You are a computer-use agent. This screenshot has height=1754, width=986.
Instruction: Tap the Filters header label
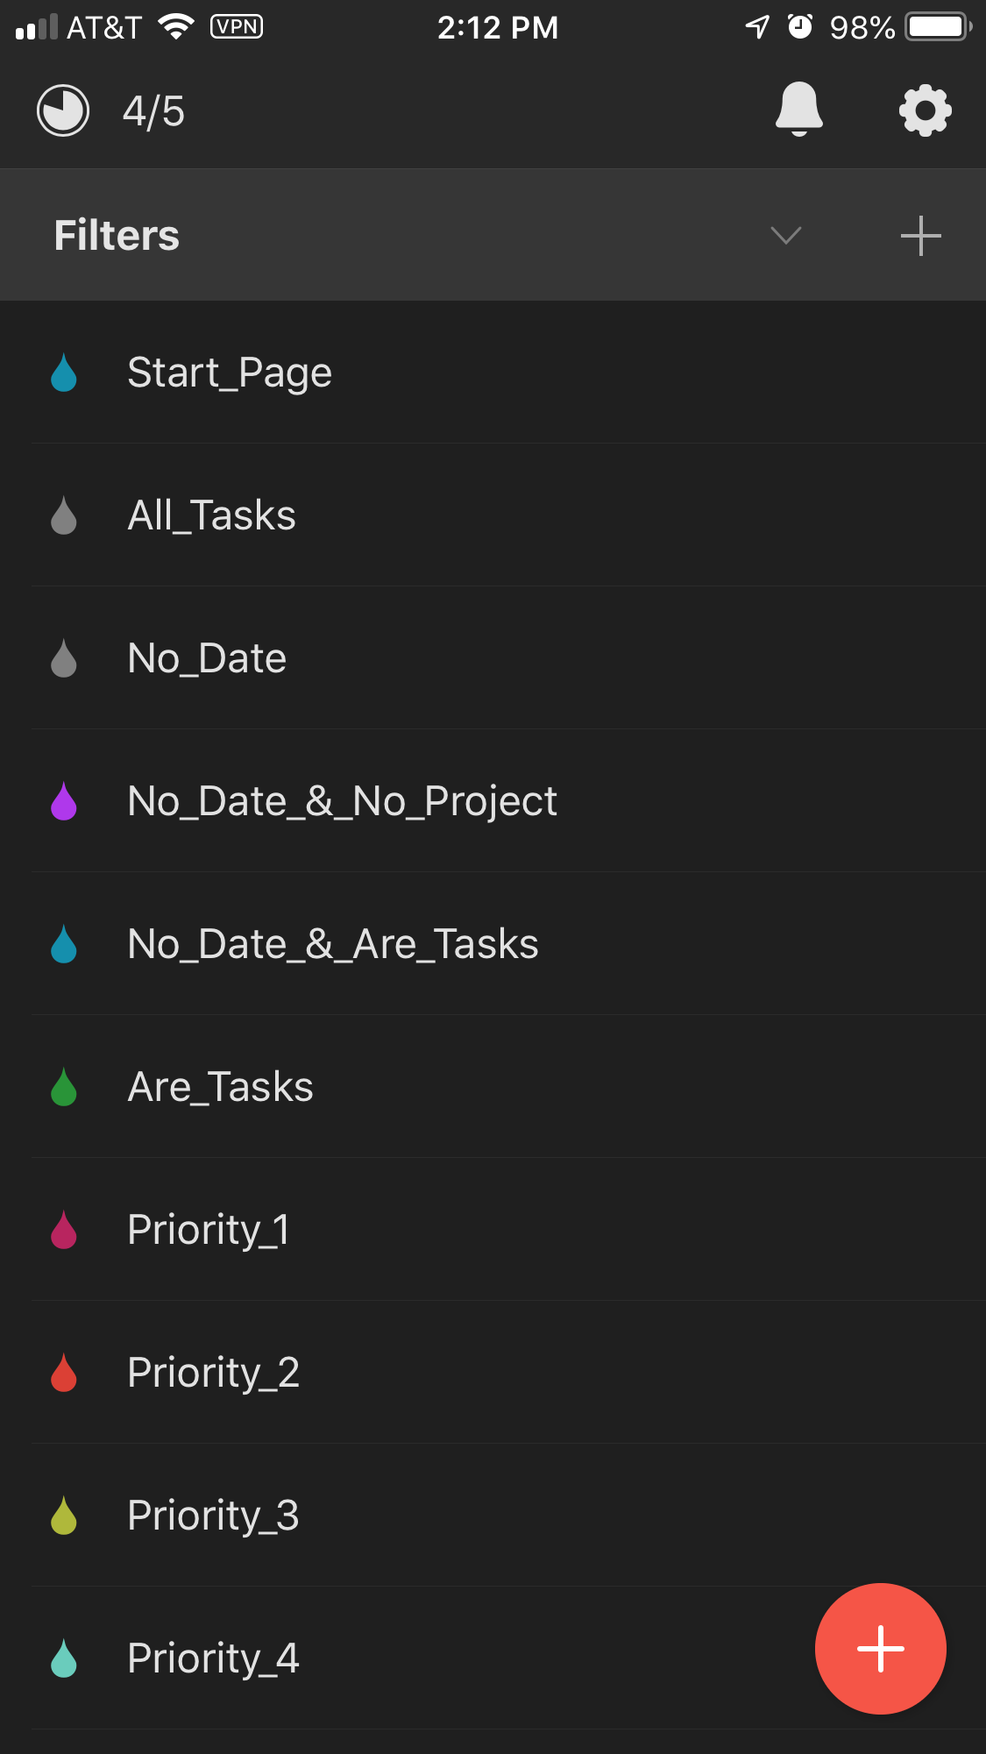117,236
